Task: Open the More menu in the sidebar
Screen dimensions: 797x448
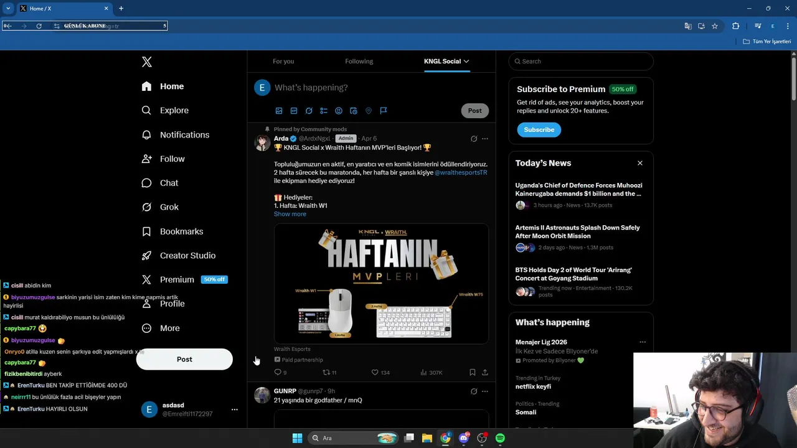Action: click(x=161, y=328)
